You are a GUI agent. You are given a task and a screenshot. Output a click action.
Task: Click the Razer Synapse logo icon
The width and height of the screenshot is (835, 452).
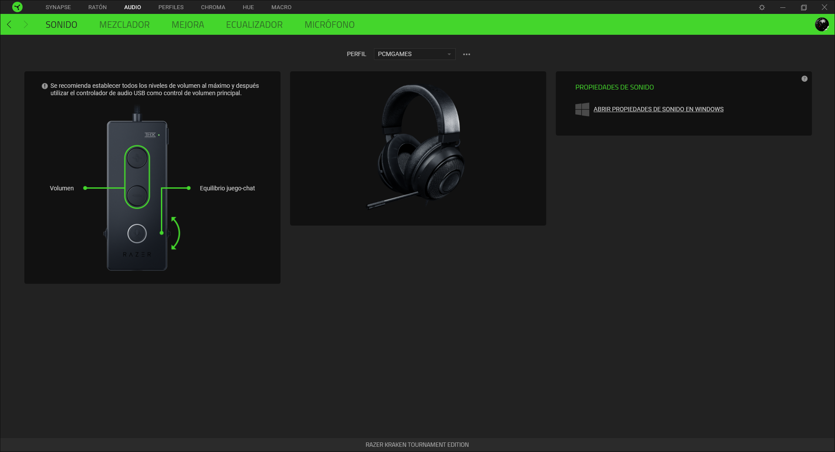[17, 7]
